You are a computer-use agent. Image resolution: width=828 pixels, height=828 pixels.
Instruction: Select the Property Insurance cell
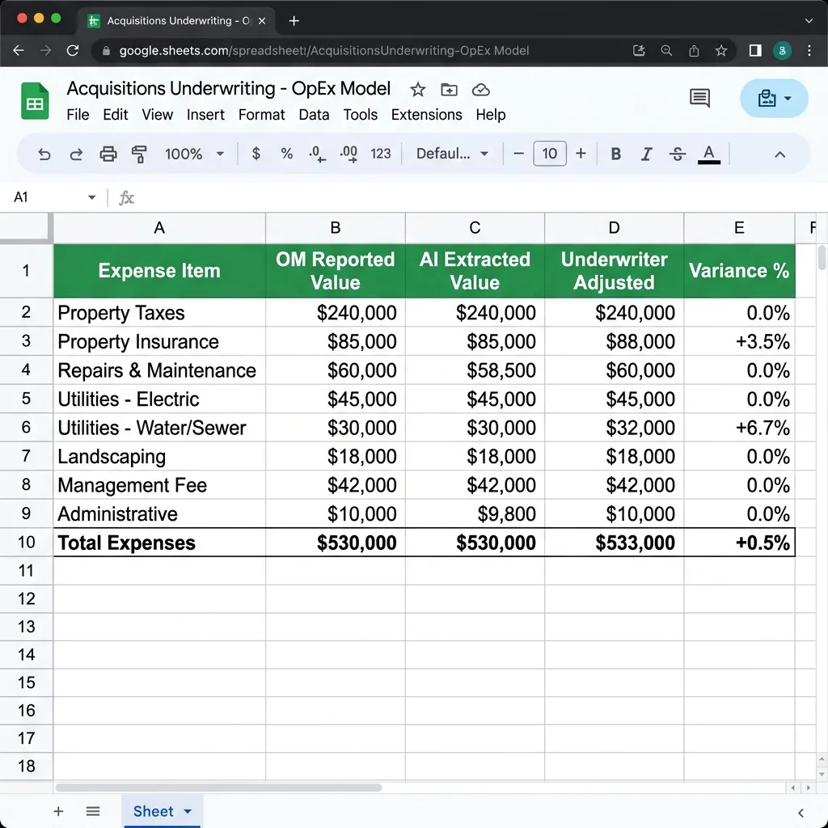(159, 342)
